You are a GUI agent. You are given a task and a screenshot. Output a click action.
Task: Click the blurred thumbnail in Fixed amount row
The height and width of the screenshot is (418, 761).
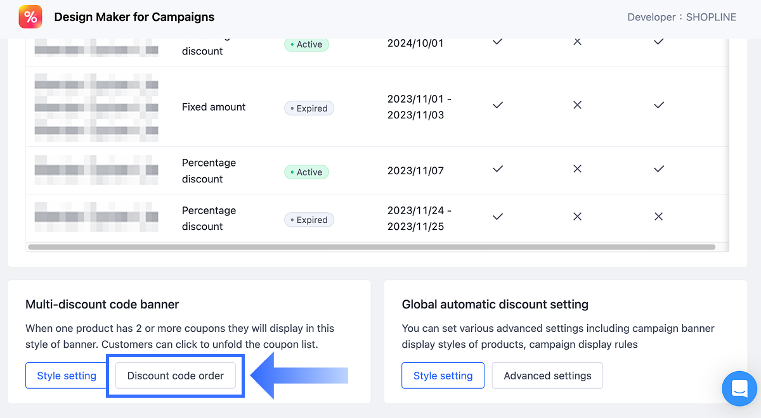96,107
